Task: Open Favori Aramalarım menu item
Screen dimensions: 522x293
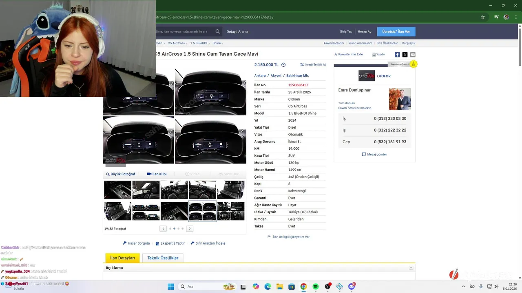Action: [x=360, y=43]
